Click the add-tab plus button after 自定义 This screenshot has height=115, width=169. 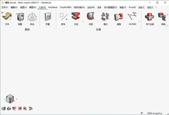pos(156,7)
